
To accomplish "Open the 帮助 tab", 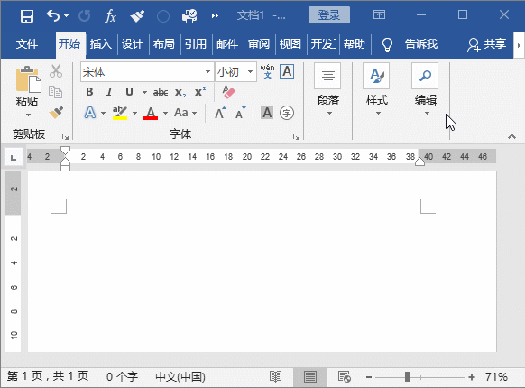I will (354, 44).
